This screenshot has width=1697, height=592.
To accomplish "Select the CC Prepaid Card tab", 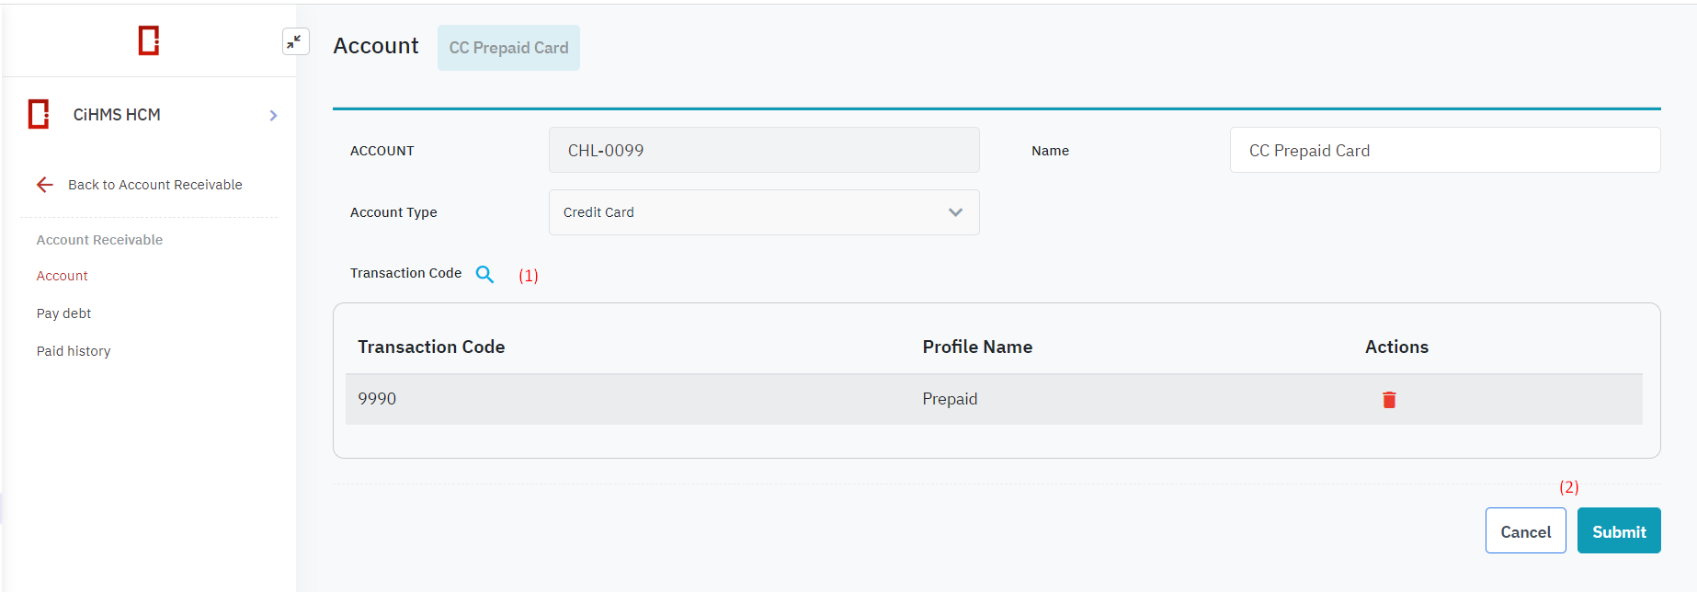I will 508,48.
